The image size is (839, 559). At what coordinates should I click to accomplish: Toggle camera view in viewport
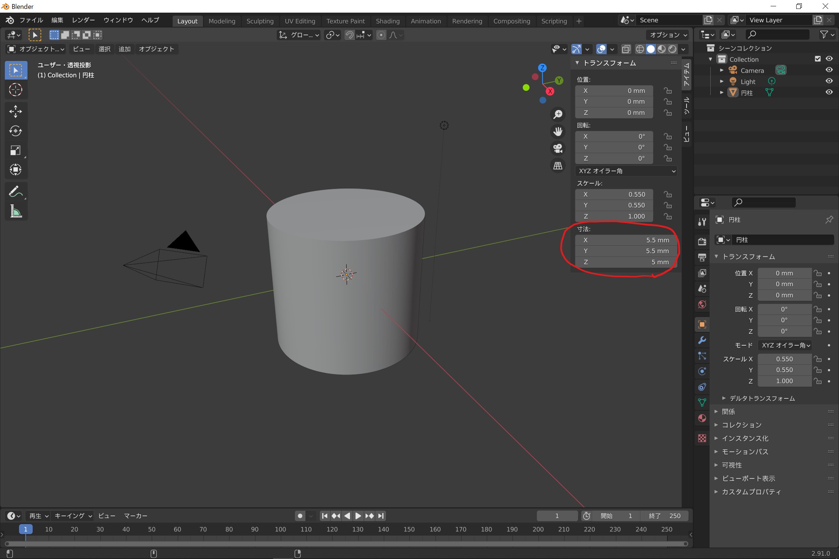point(557,148)
